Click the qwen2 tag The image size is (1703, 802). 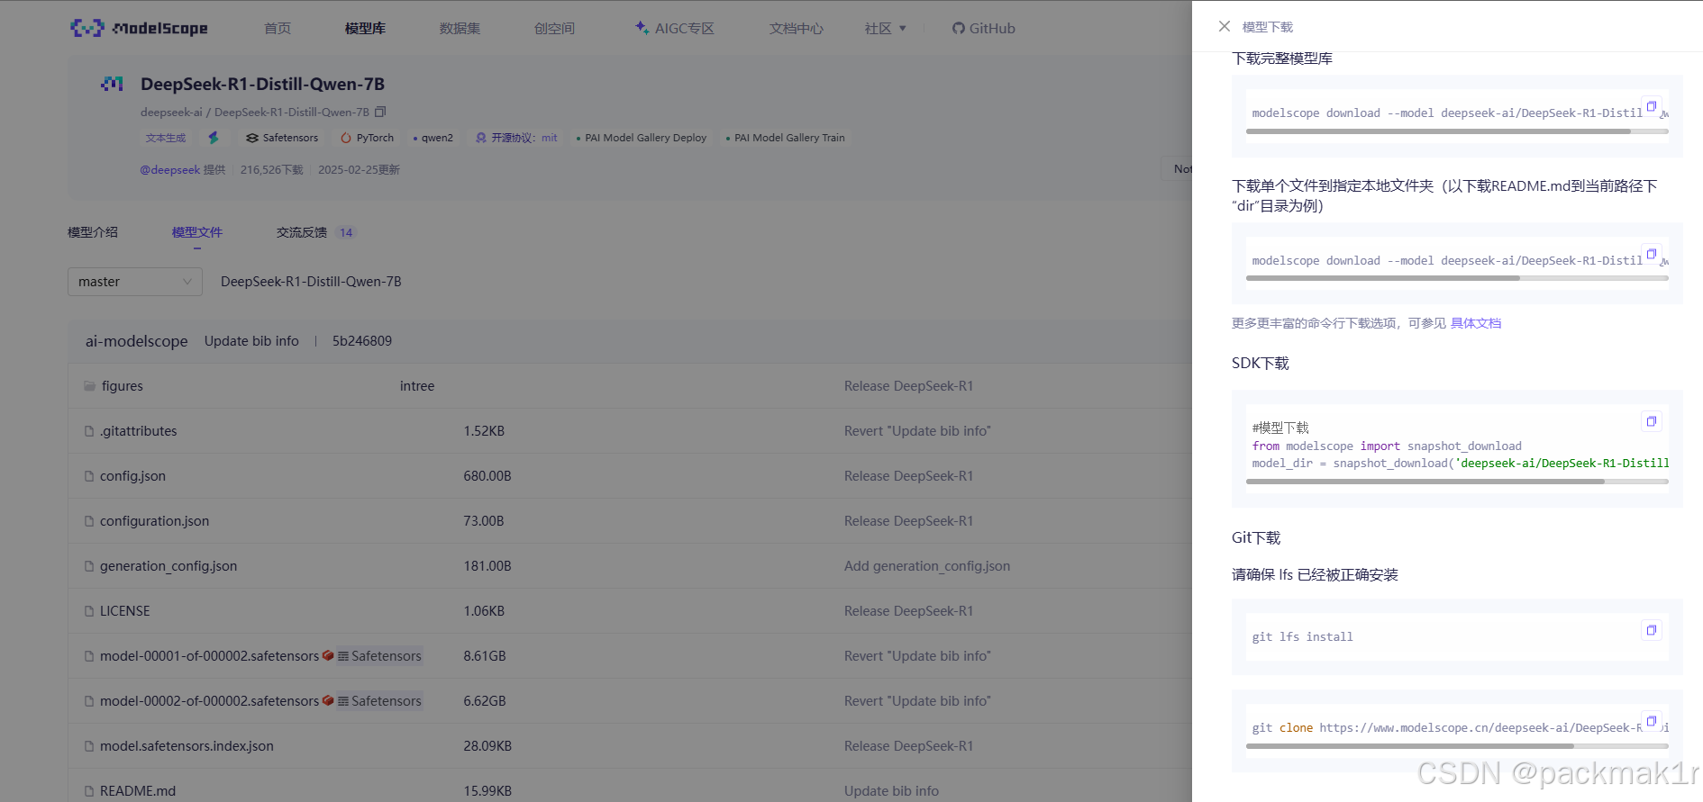click(x=433, y=138)
